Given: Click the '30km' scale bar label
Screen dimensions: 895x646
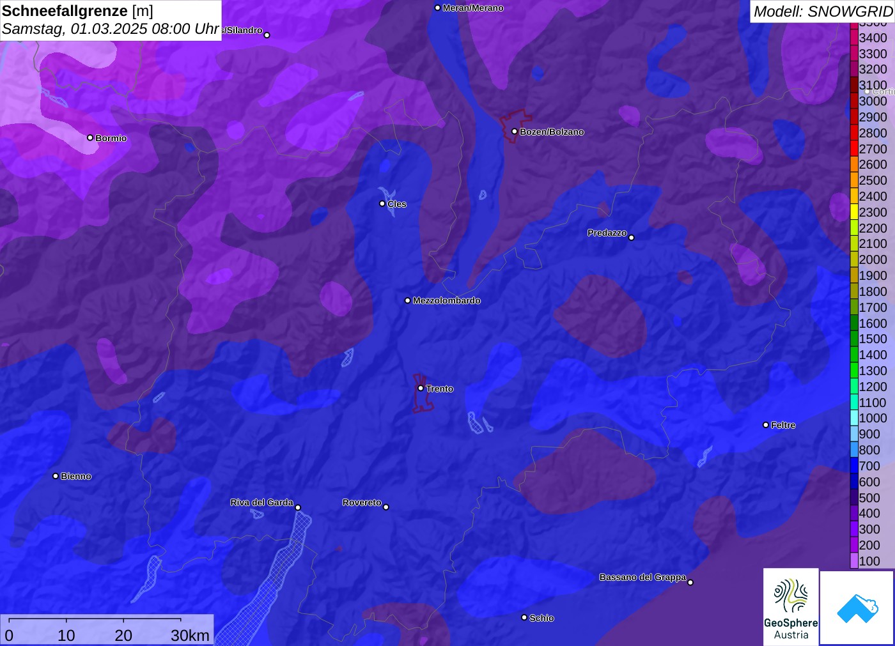Looking at the screenshot, I should (x=190, y=635).
